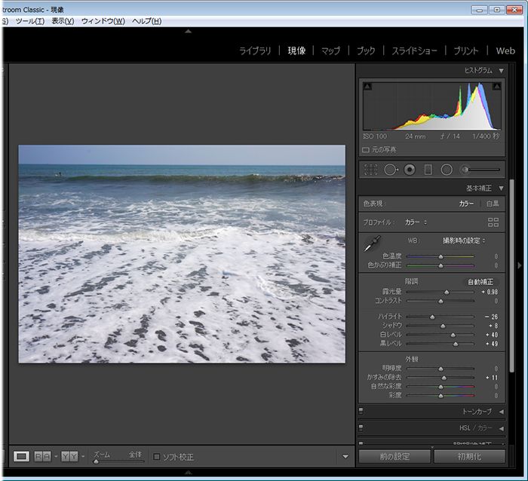
Task: Click the 初期化 reset button
Action: pyautogui.click(x=469, y=456)
